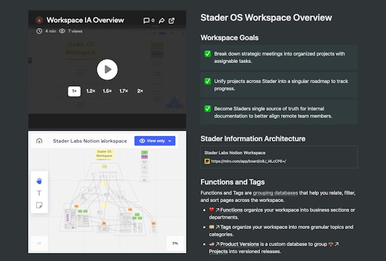Play the Workspace IA Overview video
386x261 pixels.
pyautogui.click(x=107, y=70)
